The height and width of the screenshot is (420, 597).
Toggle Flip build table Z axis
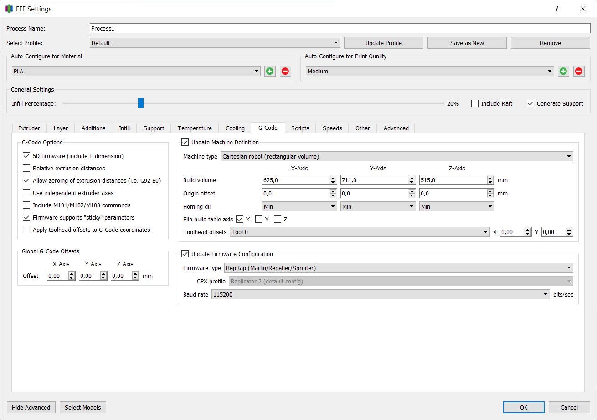(278, 219)
